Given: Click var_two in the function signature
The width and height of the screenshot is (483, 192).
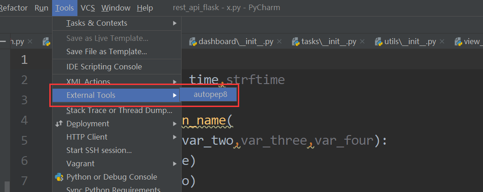Looking at the screenshot, I should tap(208, 141).
